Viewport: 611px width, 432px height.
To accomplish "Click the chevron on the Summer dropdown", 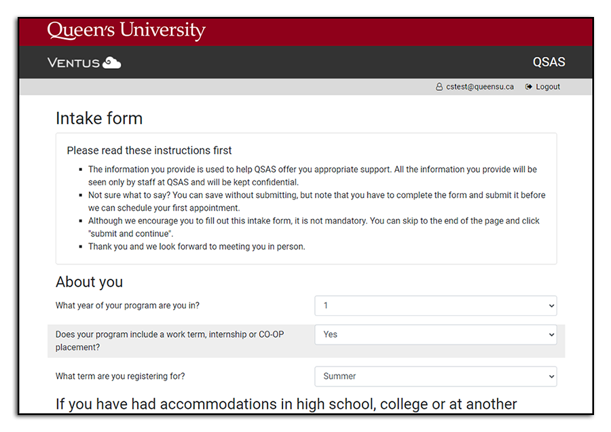I will pos(551,376).
